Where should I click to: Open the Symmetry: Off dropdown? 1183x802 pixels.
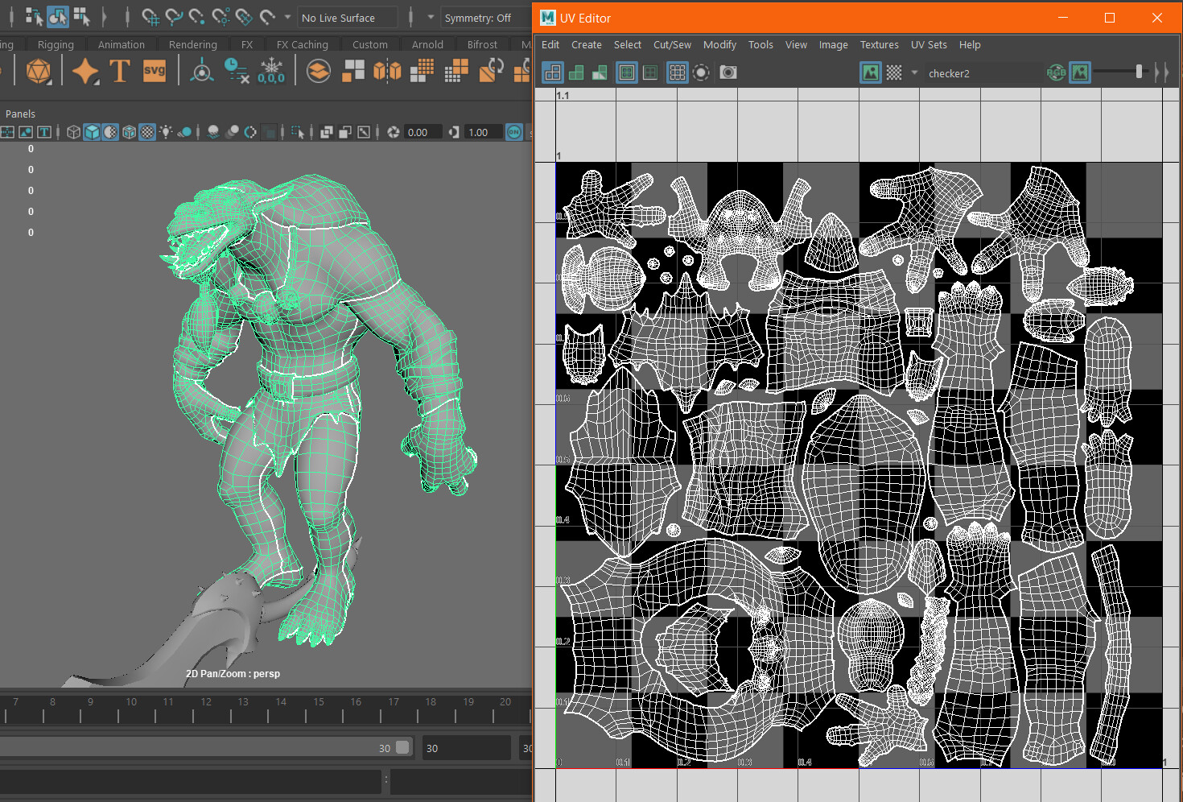coord(478,18)
